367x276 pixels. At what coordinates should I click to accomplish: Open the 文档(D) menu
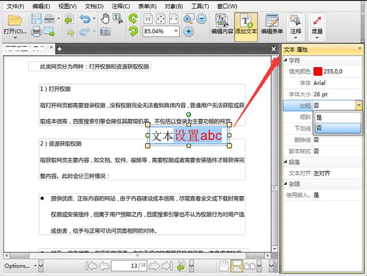94,6
